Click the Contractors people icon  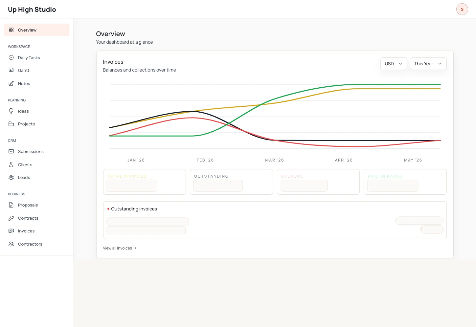pos(11,244)
